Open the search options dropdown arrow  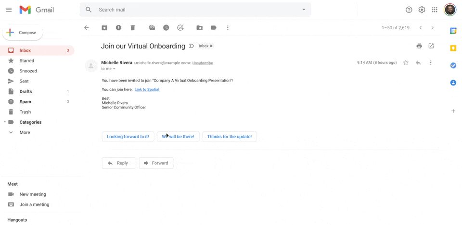[x=304, y=10]
